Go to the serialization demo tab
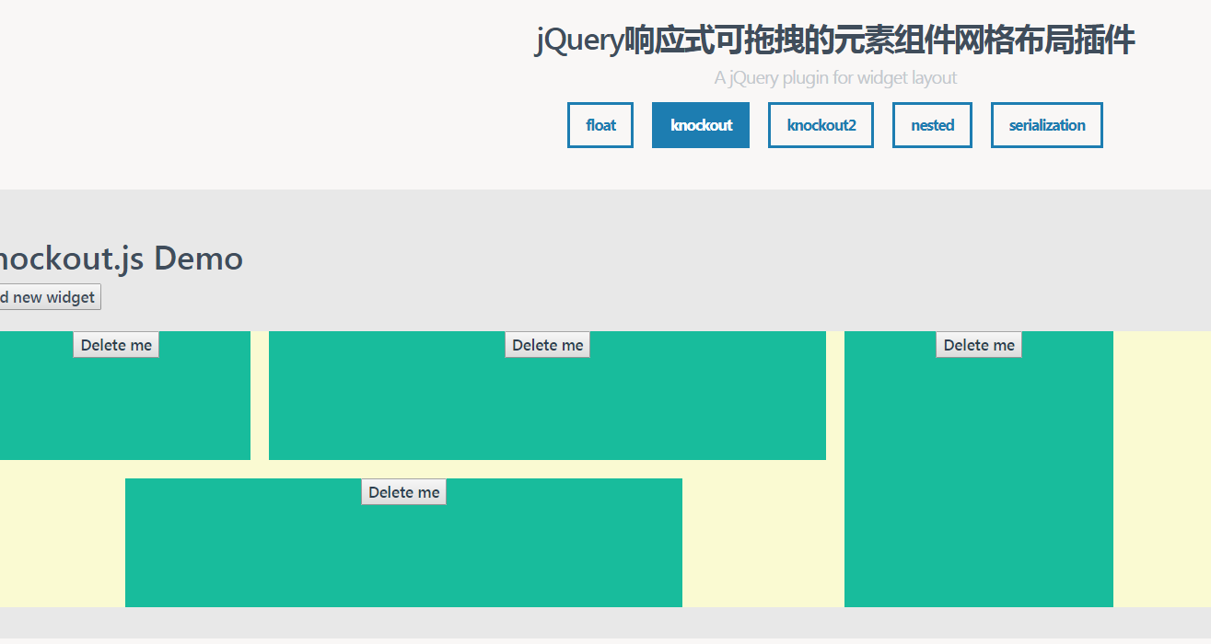The image size is (1211, 644). 1046,125
